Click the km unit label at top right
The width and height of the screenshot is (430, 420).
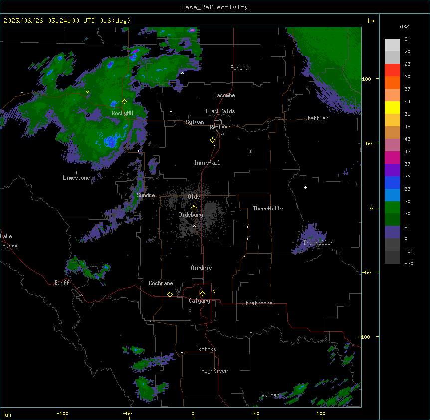point(371,21)
